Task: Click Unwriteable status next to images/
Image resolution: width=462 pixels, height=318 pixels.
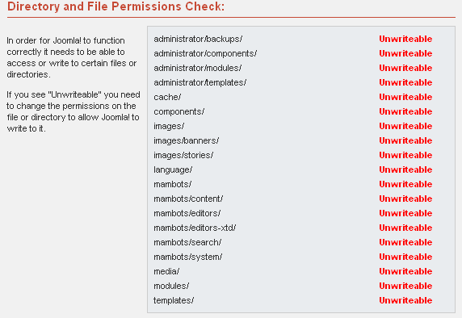Action: click(405, 126)
